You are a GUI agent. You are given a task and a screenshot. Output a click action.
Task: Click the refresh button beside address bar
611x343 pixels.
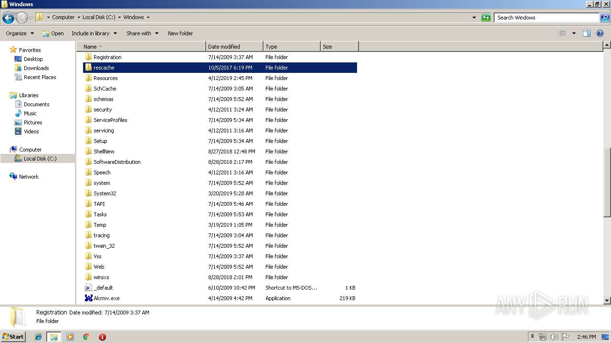(486, 18)
